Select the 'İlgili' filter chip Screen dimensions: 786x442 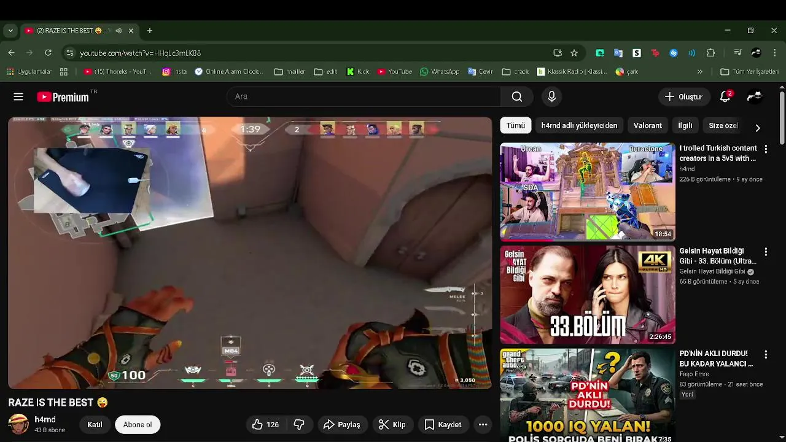(685, 125)
